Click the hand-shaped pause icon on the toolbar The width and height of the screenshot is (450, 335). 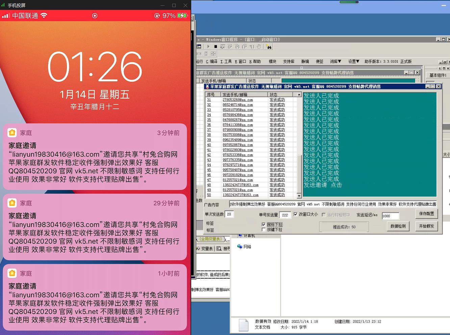click(x=259, y=47)
